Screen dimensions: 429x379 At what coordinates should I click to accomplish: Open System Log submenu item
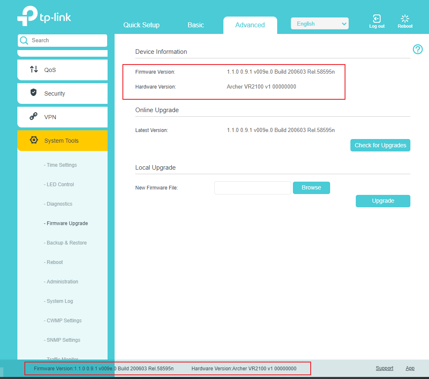coord(58,301)
